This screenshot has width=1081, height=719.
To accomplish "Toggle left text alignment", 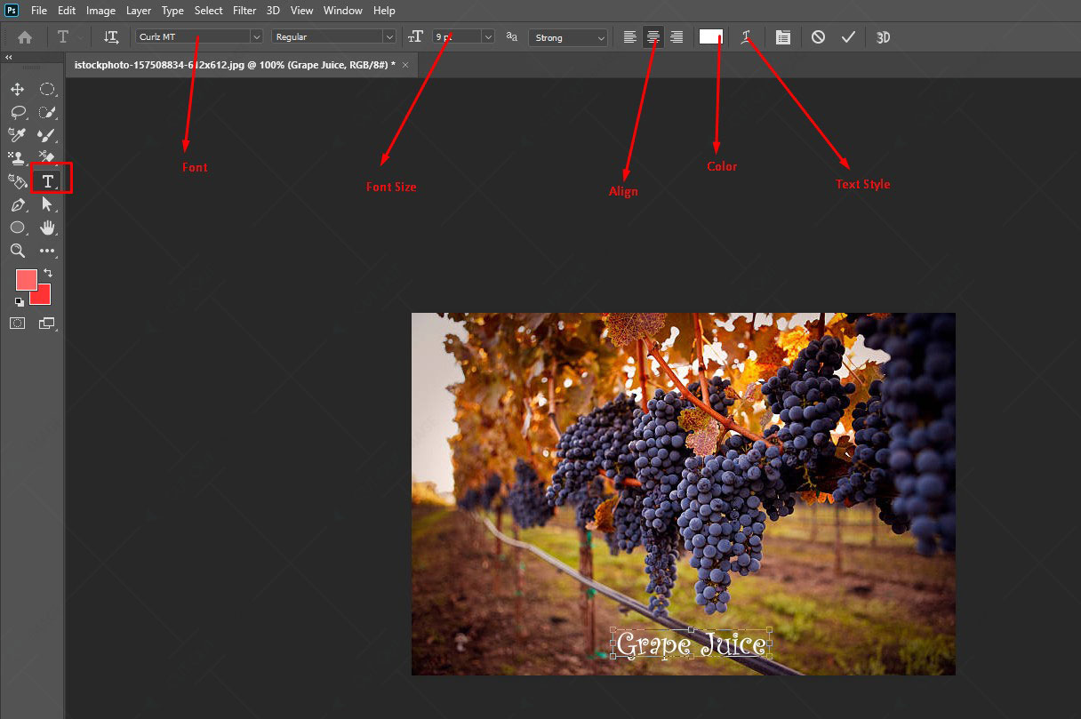I will [x=629, y=37].
